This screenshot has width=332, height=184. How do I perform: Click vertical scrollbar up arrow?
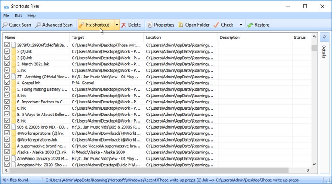pyautogui.click(x=314, y=37)
